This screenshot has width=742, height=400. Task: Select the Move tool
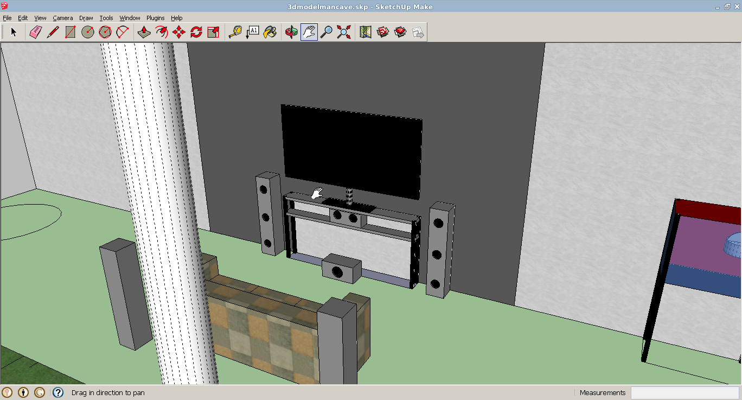(x=178, y=32)
